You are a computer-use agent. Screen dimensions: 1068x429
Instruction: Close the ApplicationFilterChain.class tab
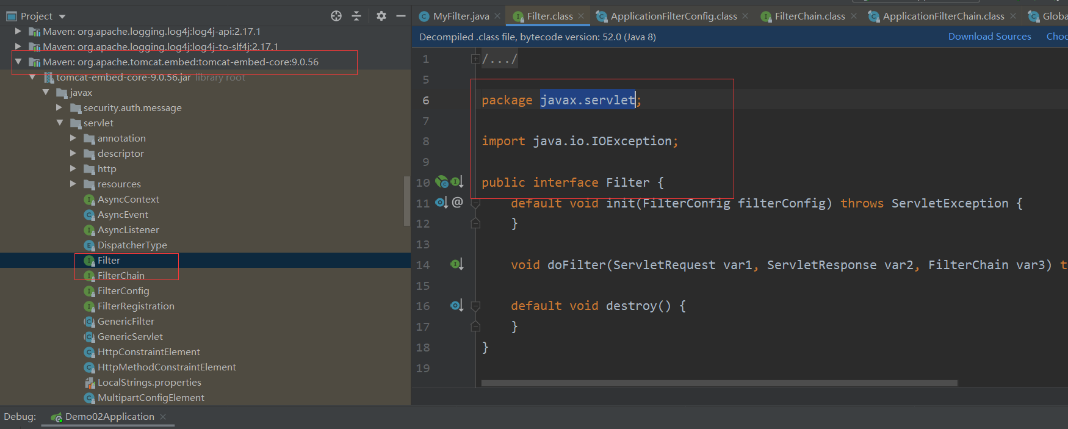[x=1013, y=16]
